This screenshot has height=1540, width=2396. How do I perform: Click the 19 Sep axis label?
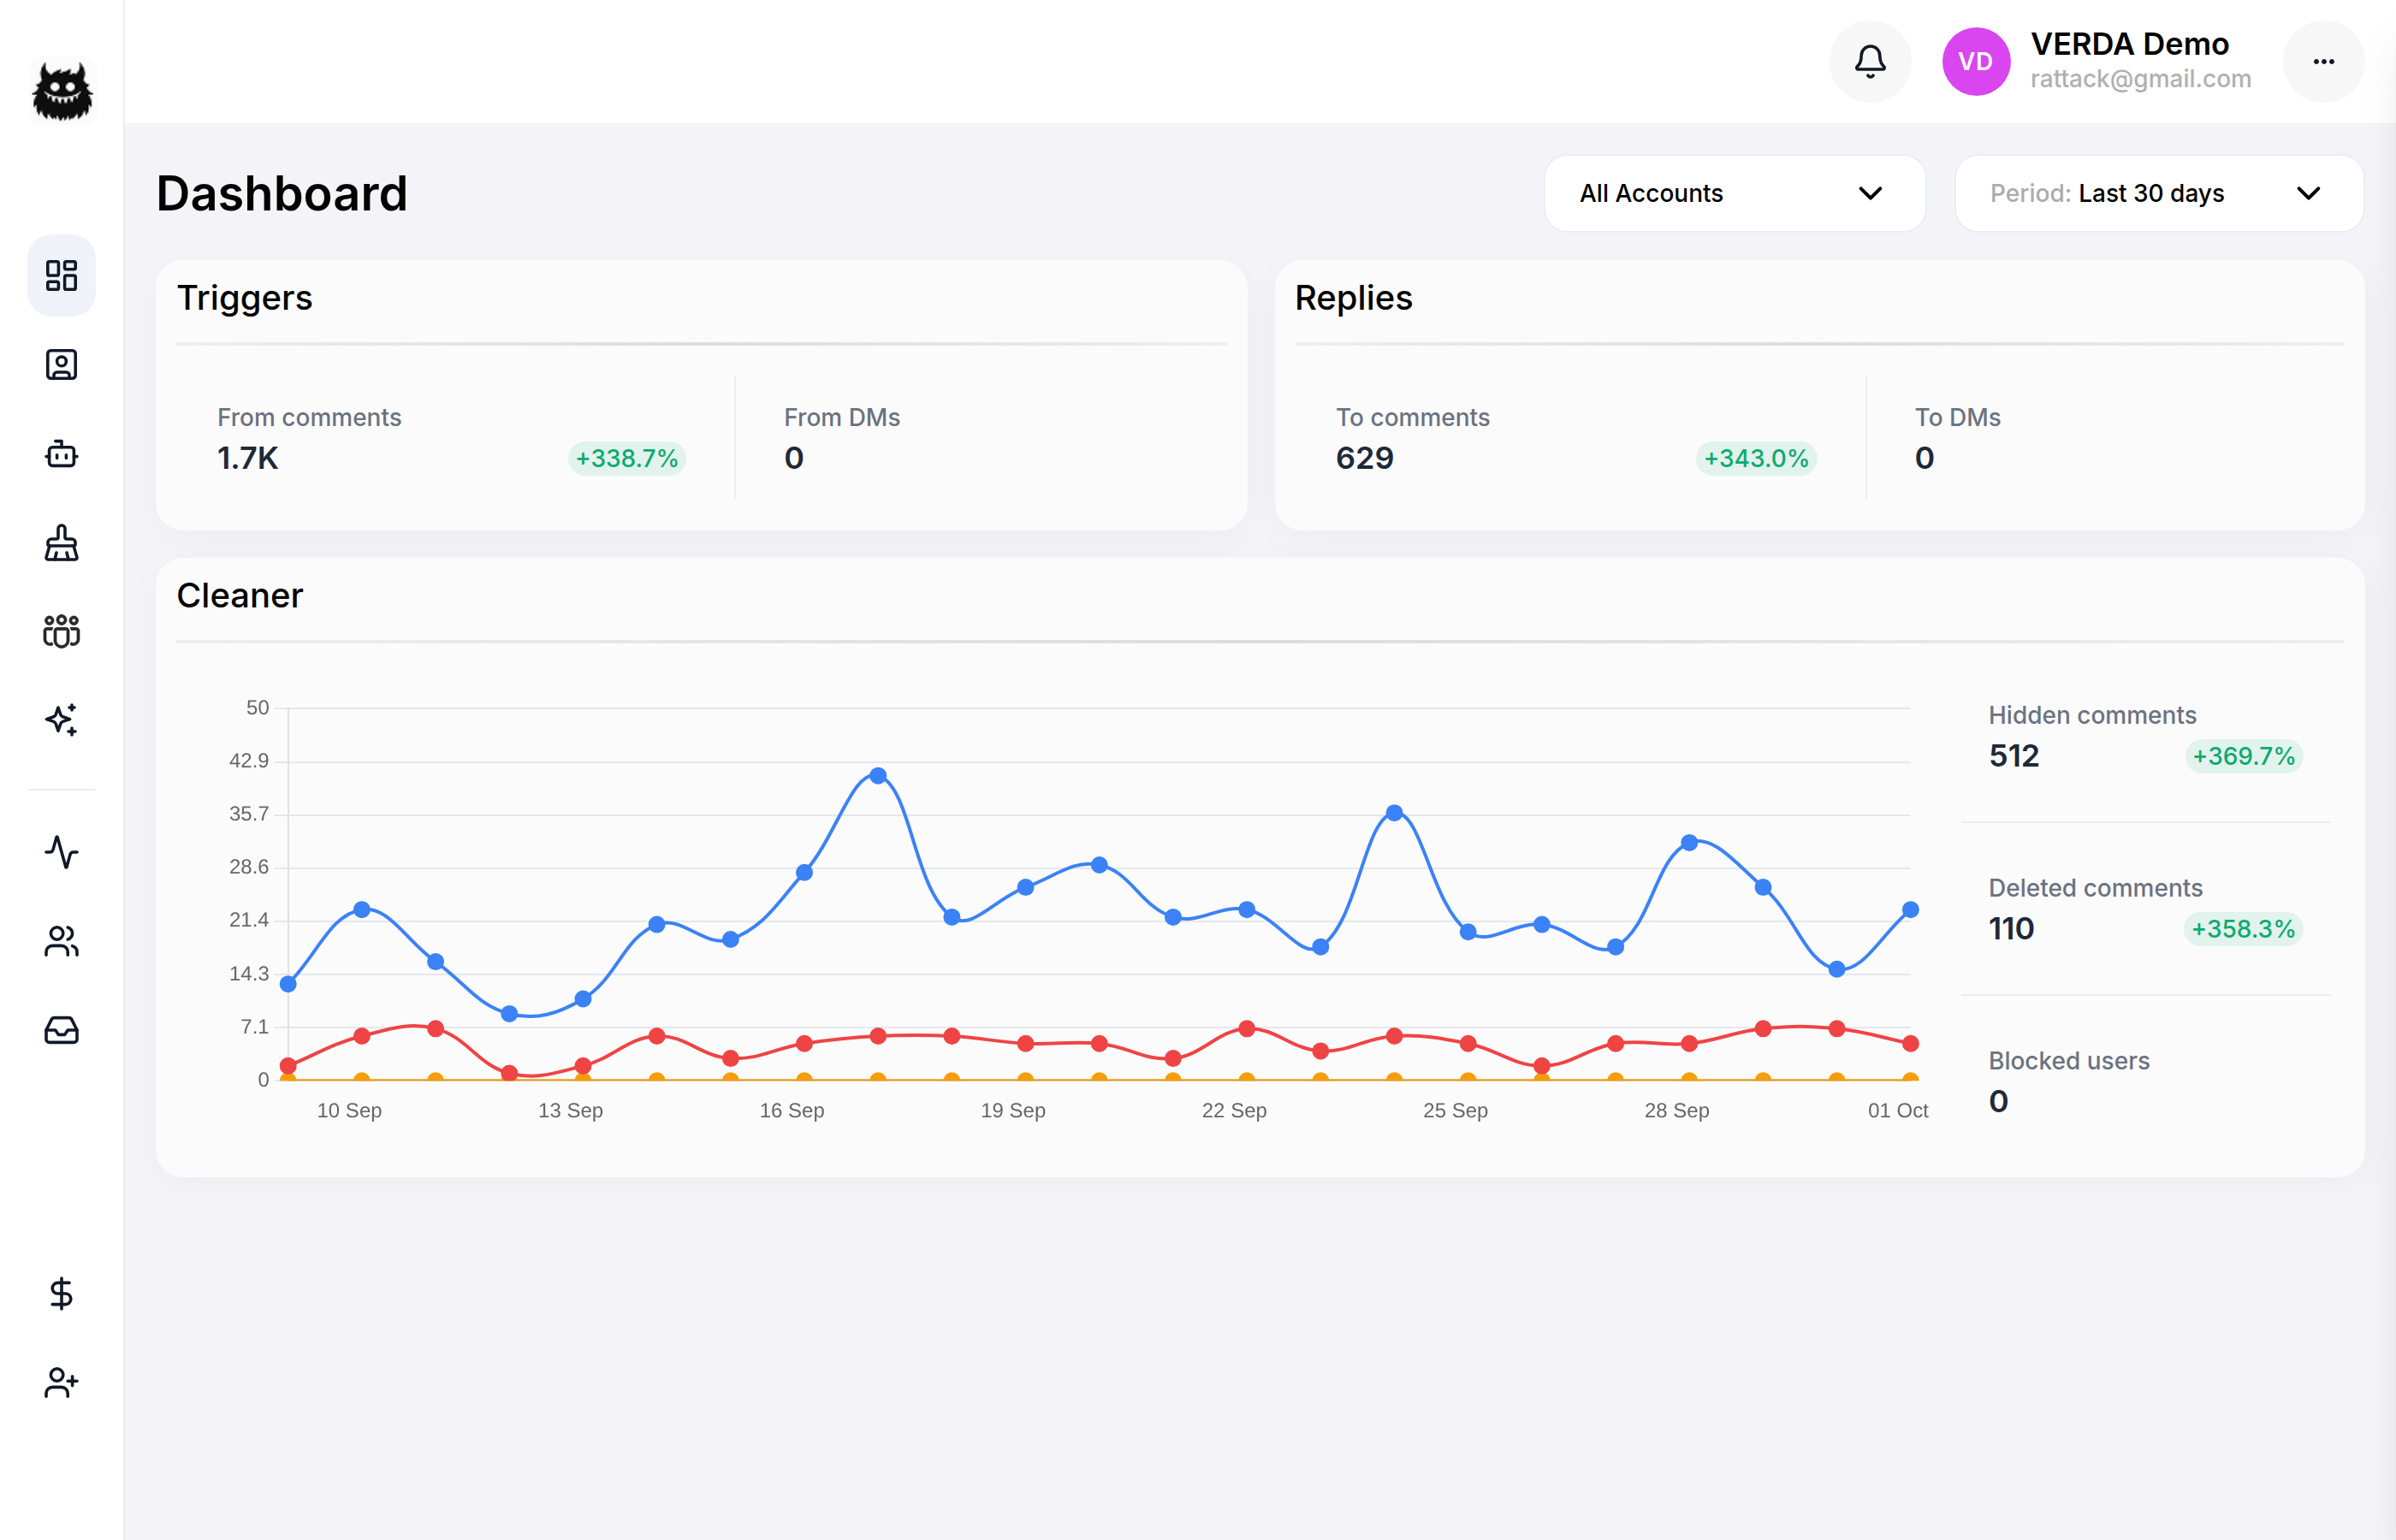(x=1013, y=1110)
